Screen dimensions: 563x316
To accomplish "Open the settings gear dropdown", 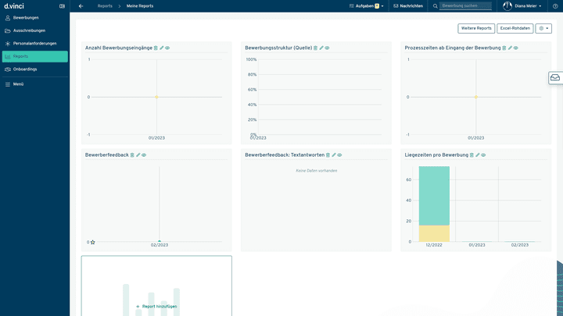I will [543, 28].
